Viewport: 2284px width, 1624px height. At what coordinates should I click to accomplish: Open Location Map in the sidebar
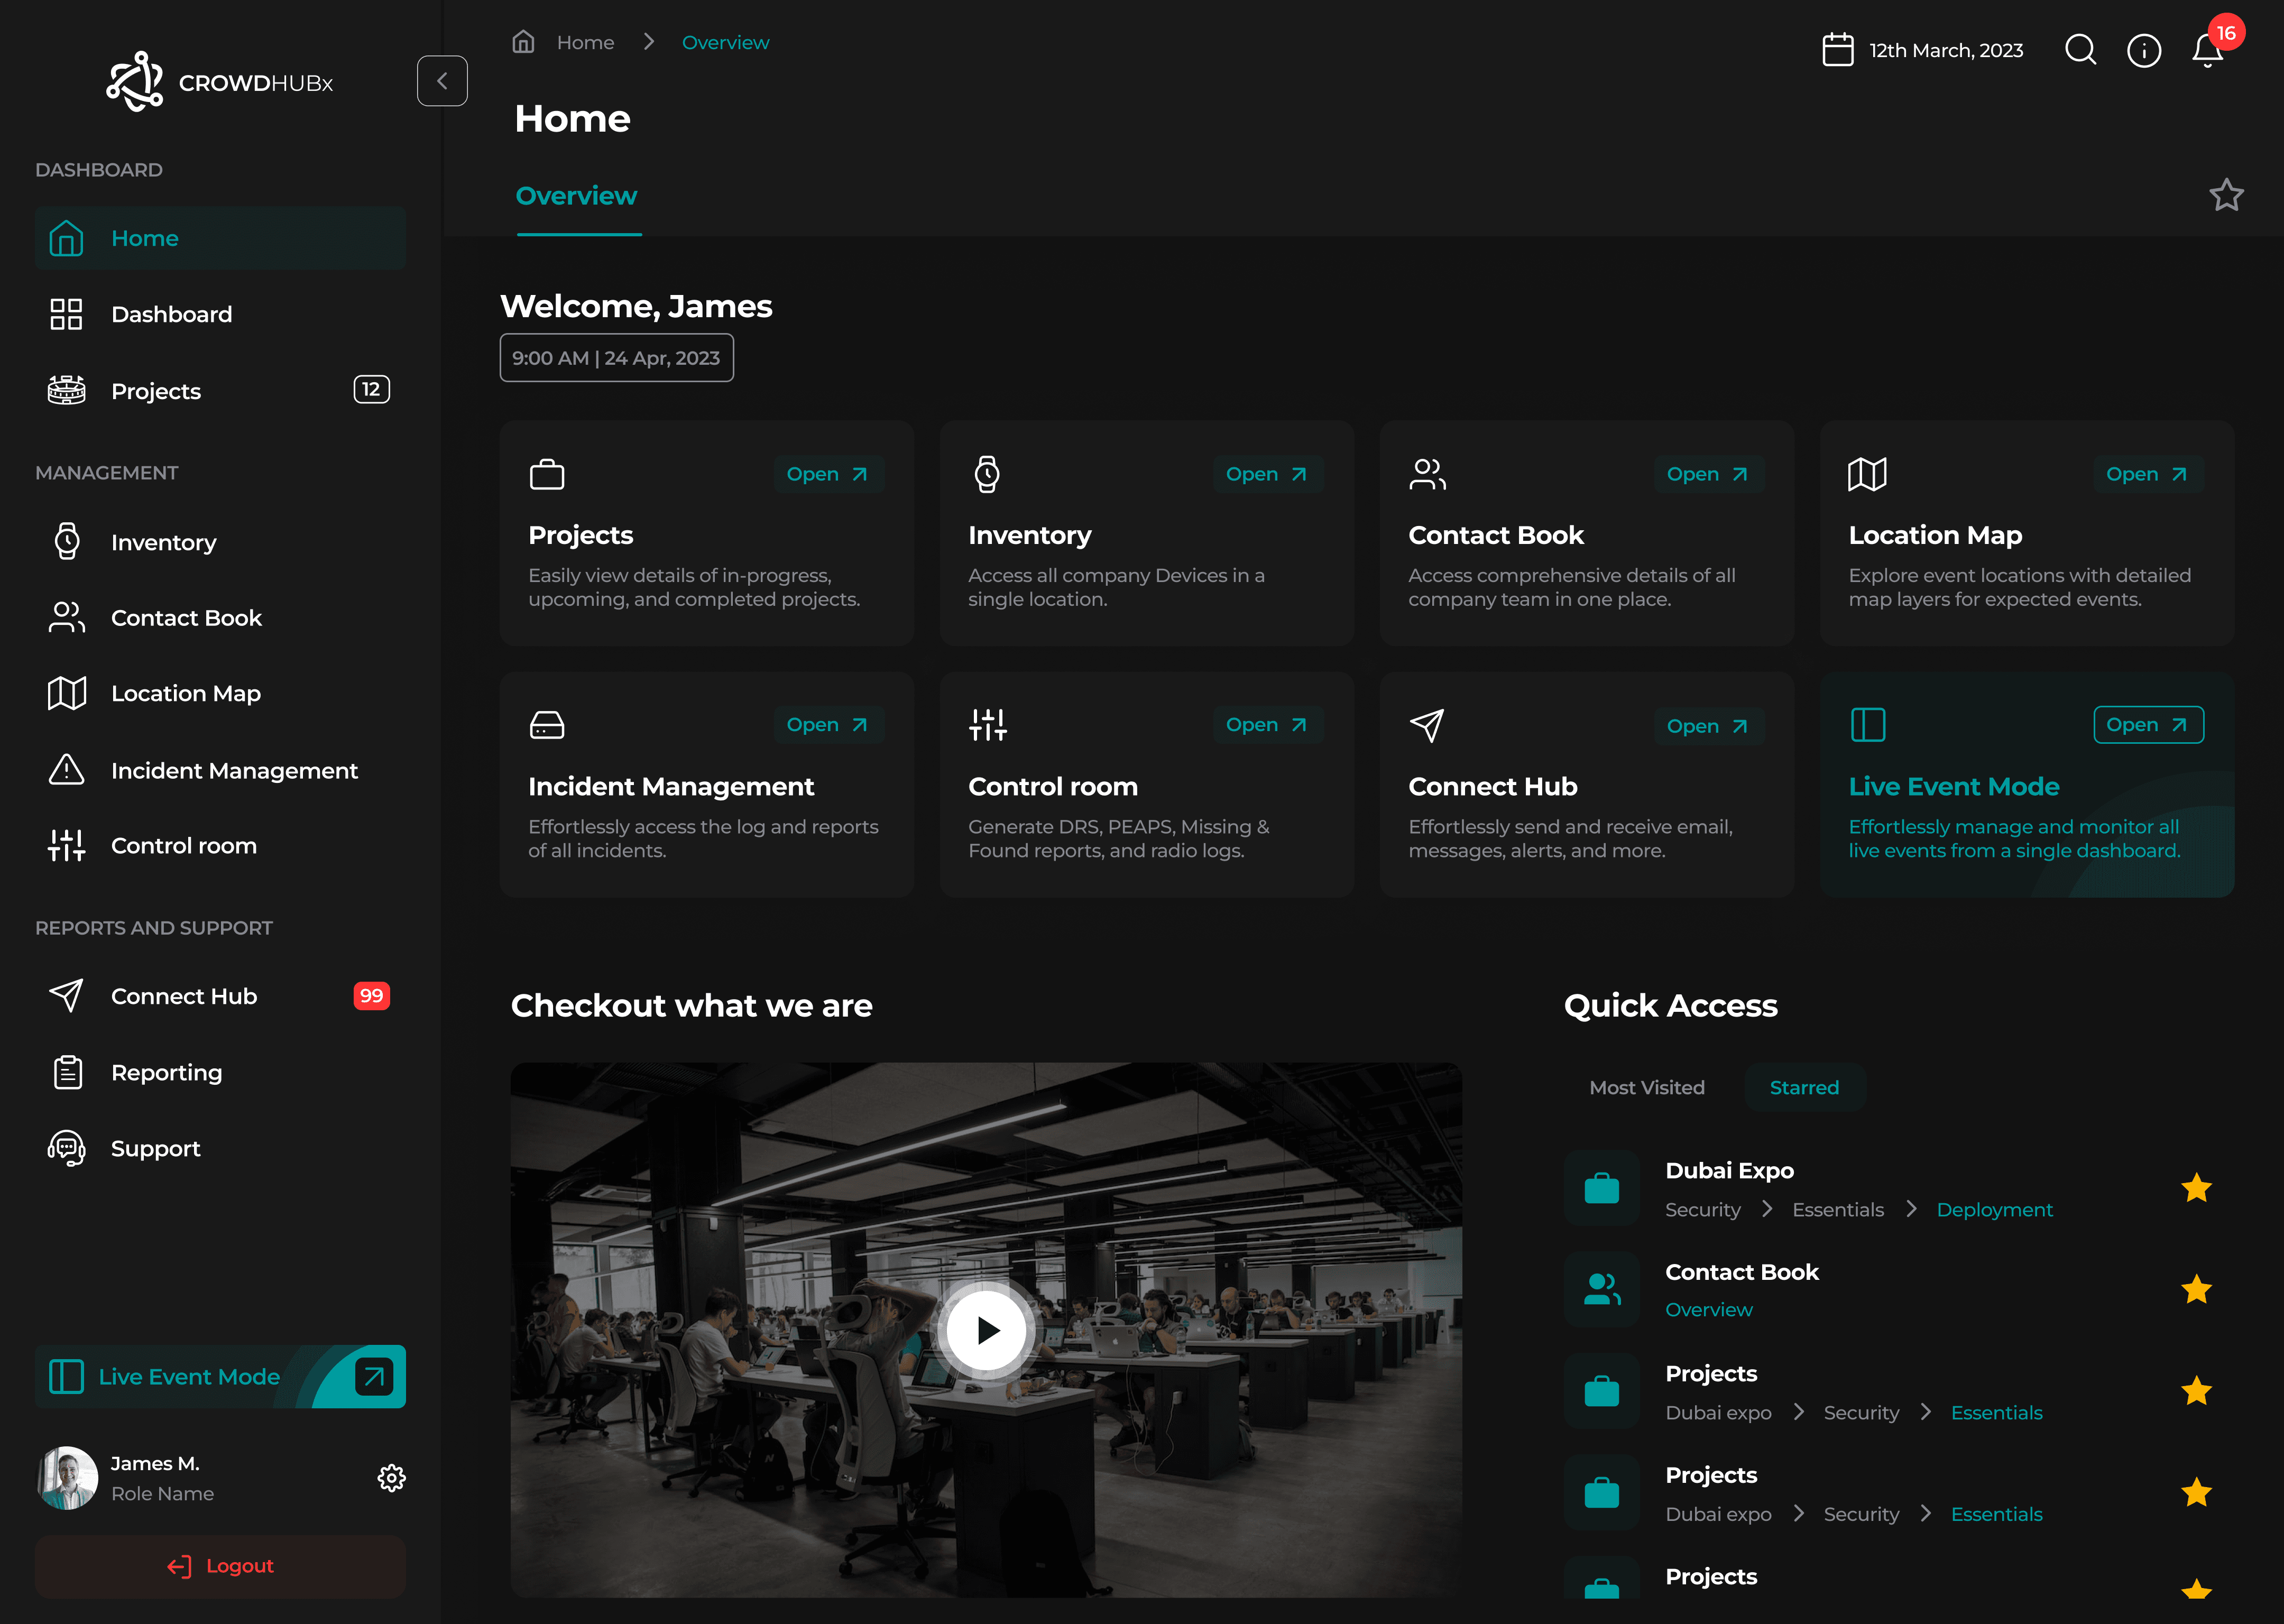(220, 693)
